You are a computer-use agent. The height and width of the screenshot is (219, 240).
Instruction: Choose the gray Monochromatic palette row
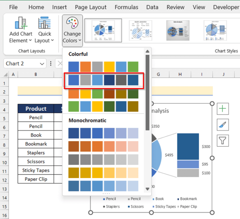click(103, 160)
